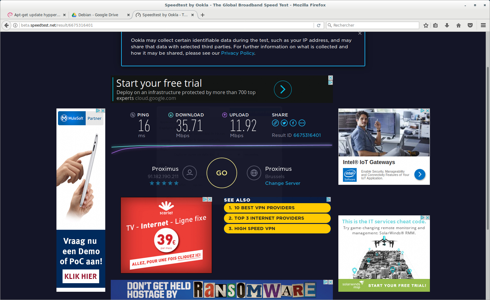Open a new tab with the plus button

[x=203, y=15]
